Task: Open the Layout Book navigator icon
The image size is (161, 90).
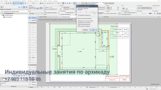Action: coord(24,7)
